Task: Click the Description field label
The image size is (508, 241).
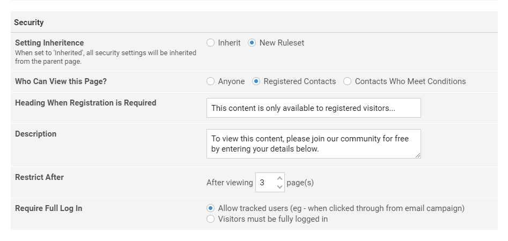Action: pos(35,134)
